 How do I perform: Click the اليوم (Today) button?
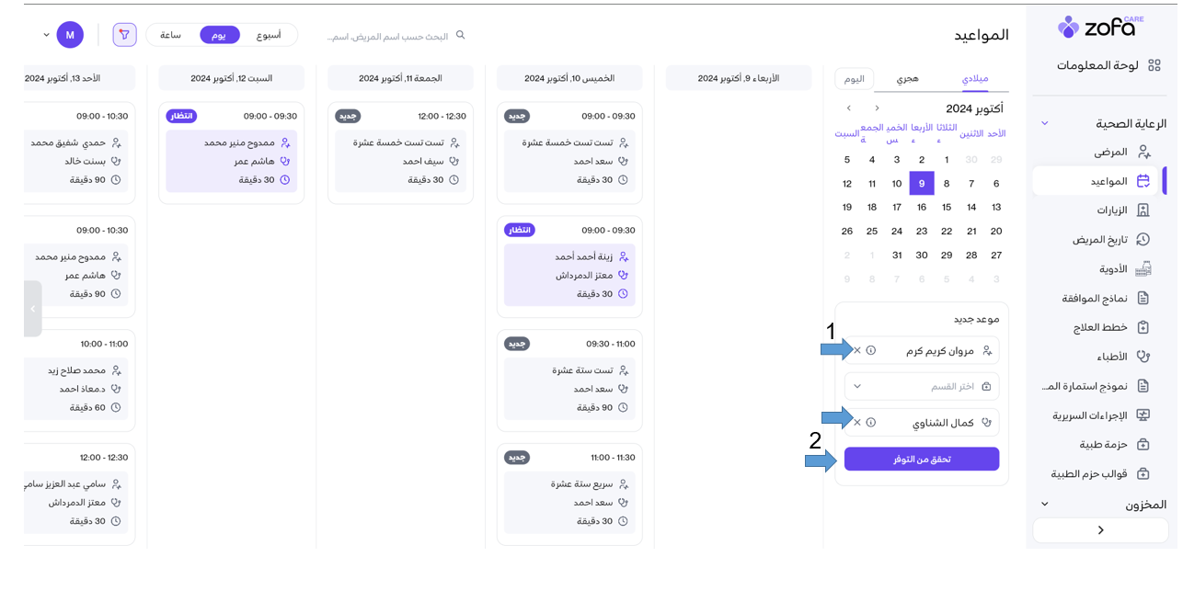click(855, 79)
